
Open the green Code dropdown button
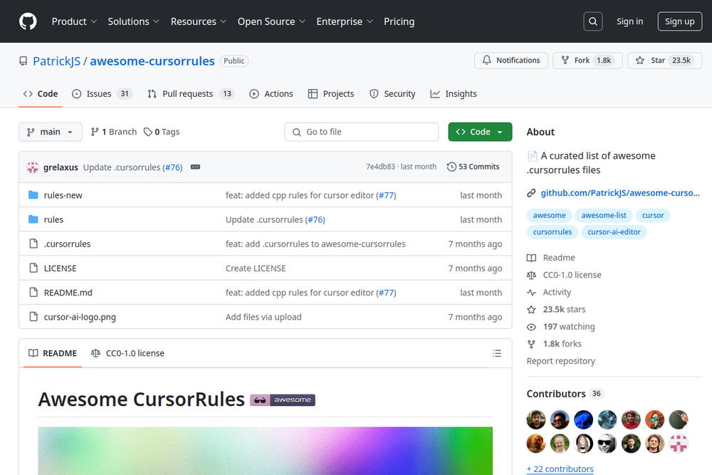[x=480, y=132]
